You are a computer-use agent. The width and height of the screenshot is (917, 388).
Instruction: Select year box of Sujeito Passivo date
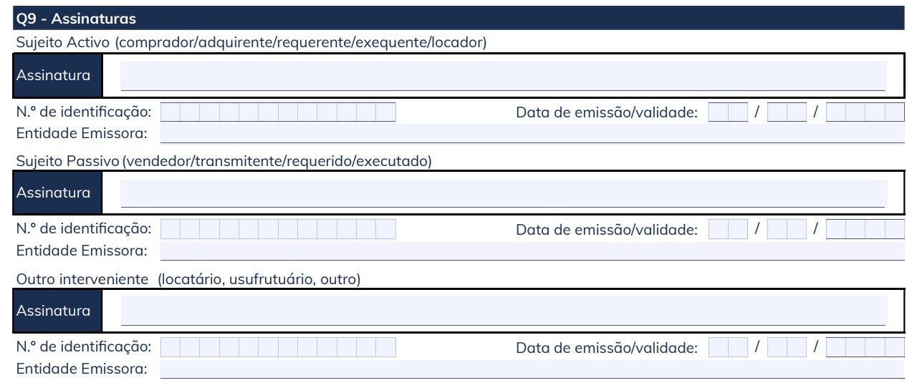pyautogui.click(x=865, y=230)
